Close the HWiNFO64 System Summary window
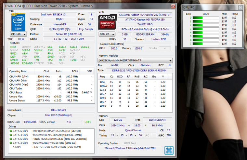The image size is (247, 160). pos(173,6)
